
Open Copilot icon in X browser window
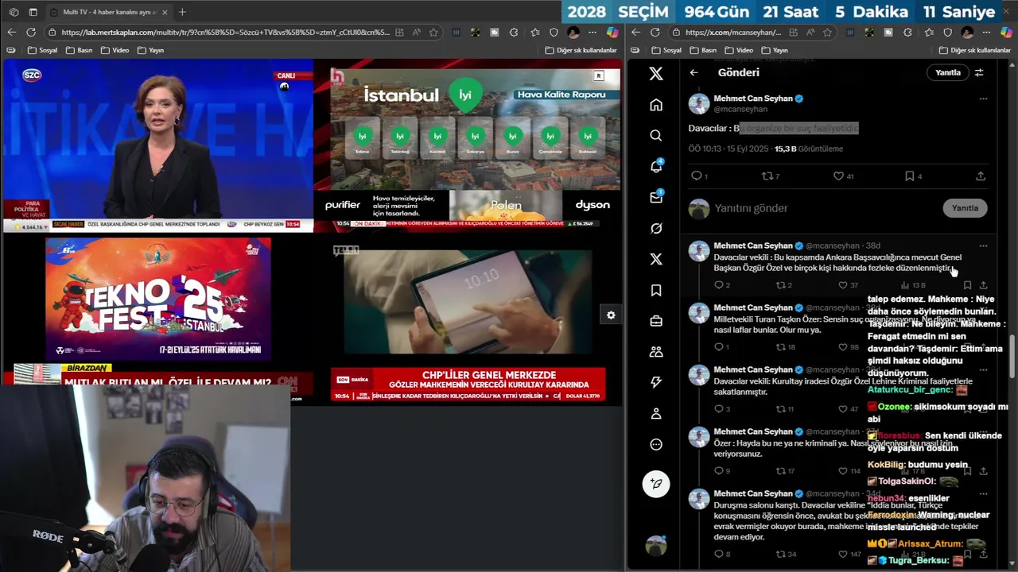tap(1006, 33)
